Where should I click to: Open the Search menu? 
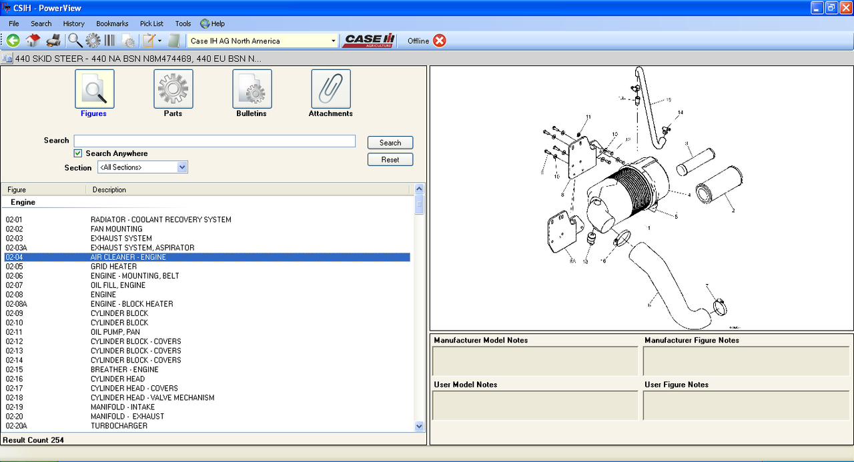click(x=41, y=23)
